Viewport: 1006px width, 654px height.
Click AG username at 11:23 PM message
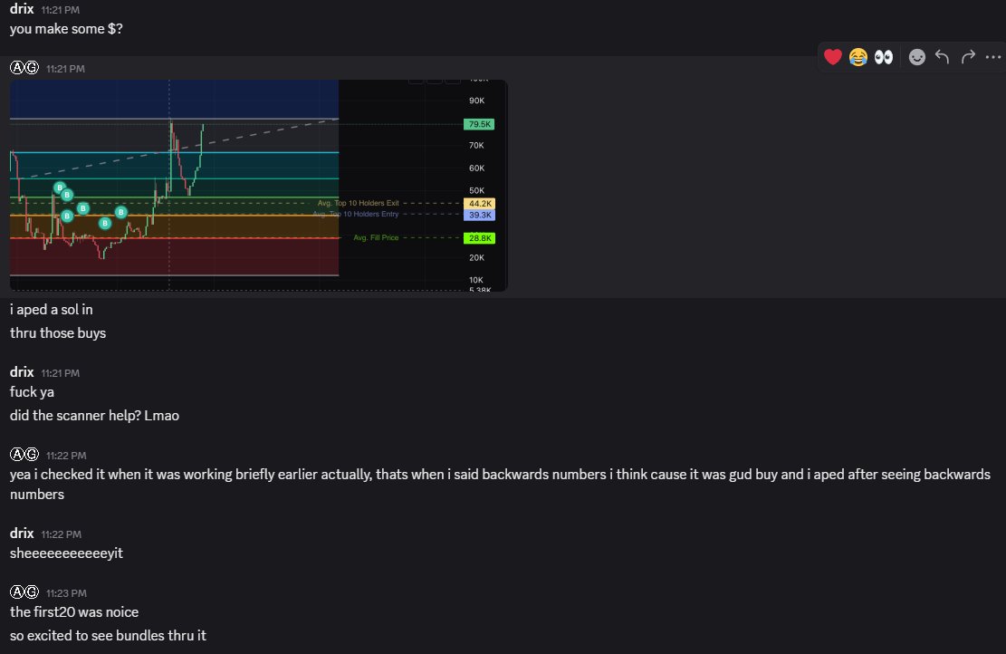(x=24, y=591)
